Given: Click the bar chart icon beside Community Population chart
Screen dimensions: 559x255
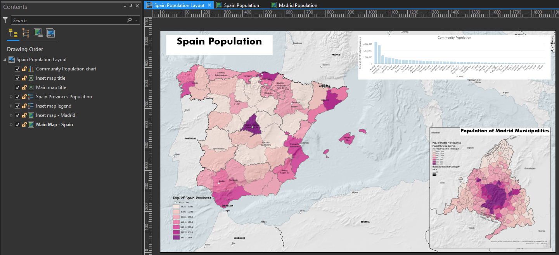Looking at the screenshot, I should coord(31,68).
